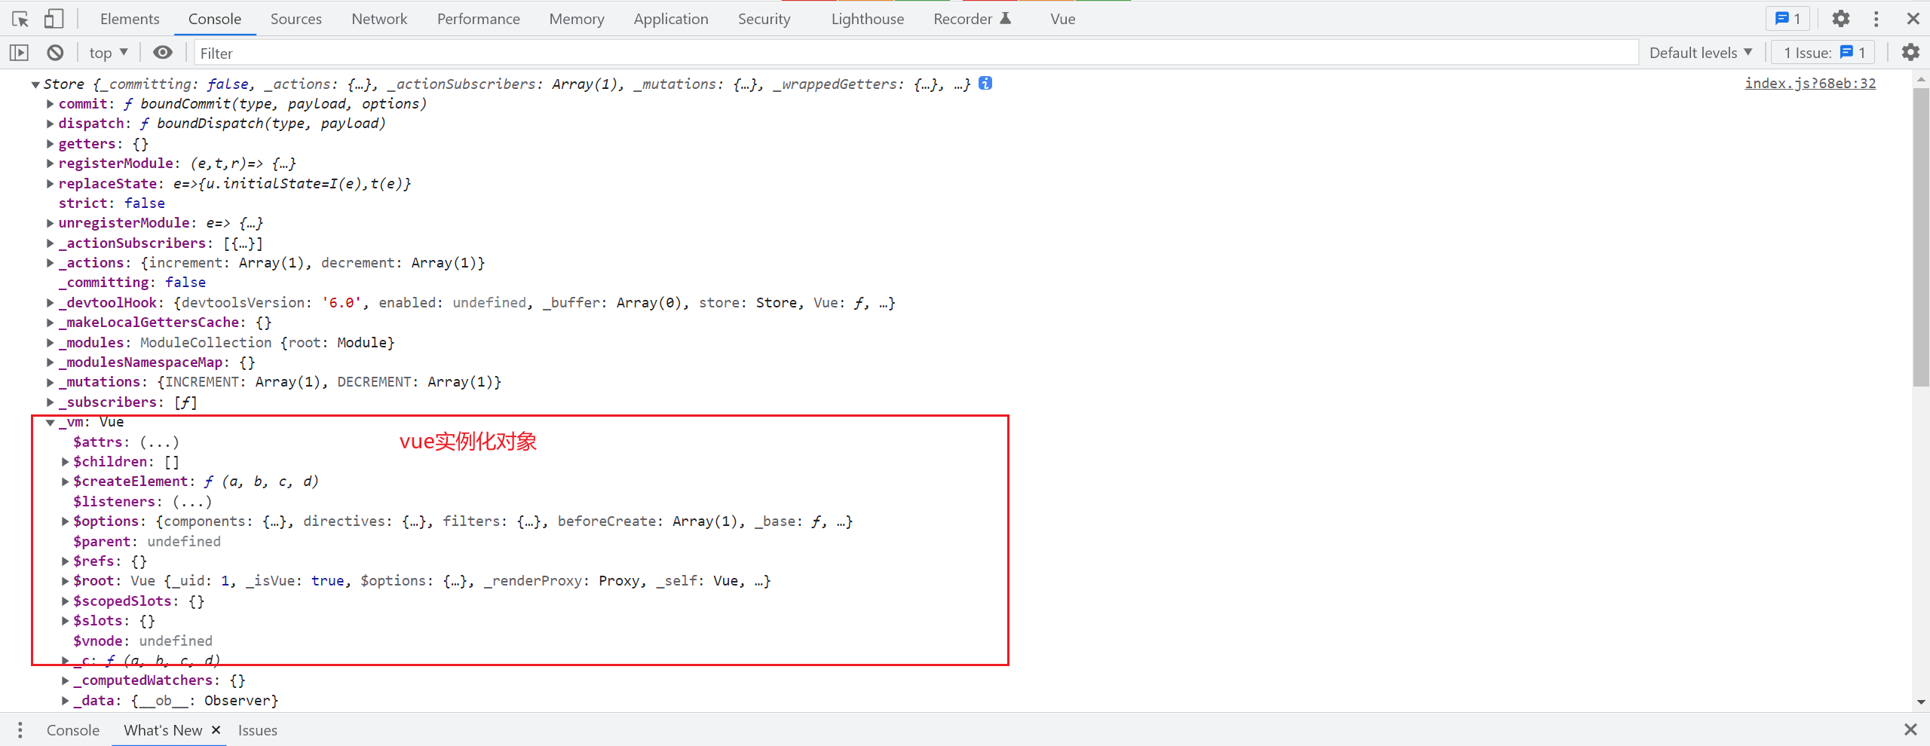The width and height of the screenshot is (1930, 746).
Task: Focus the console Filter input
Action: (916, 53)
